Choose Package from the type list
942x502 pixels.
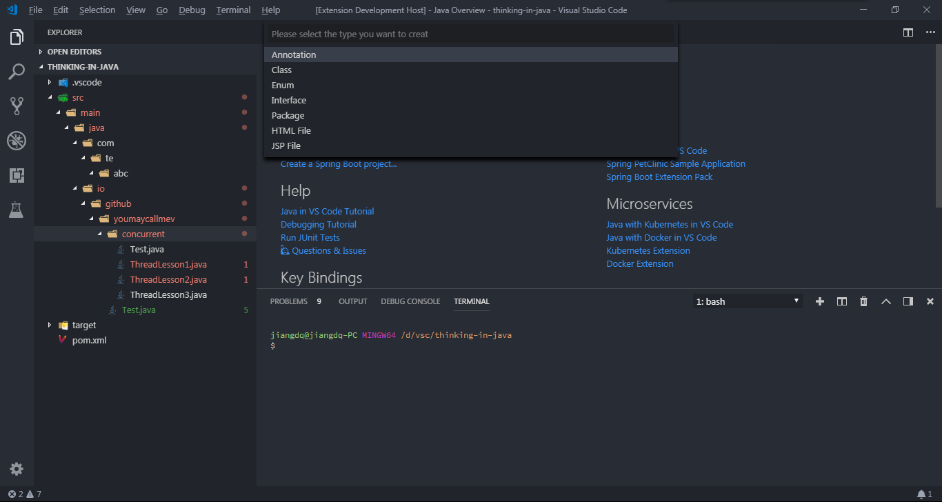tap(471, 115)
